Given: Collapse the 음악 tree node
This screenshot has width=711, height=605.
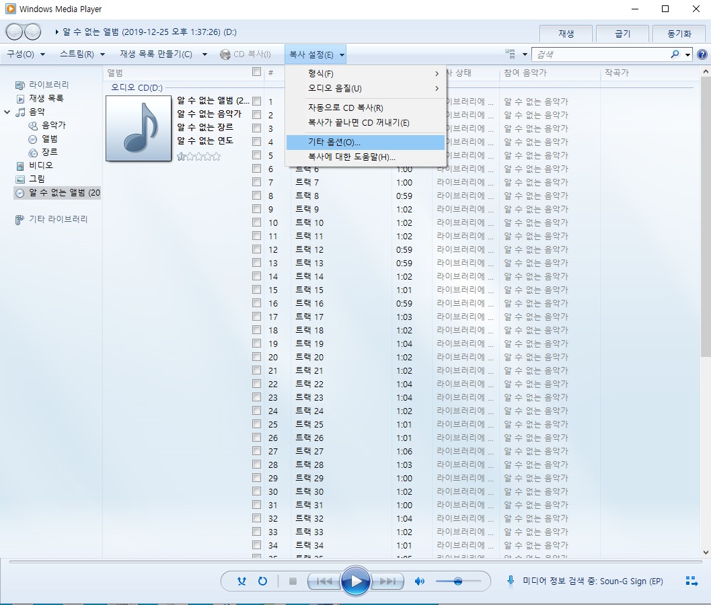Looking at the screenshot, I should (x=7, y=112).
